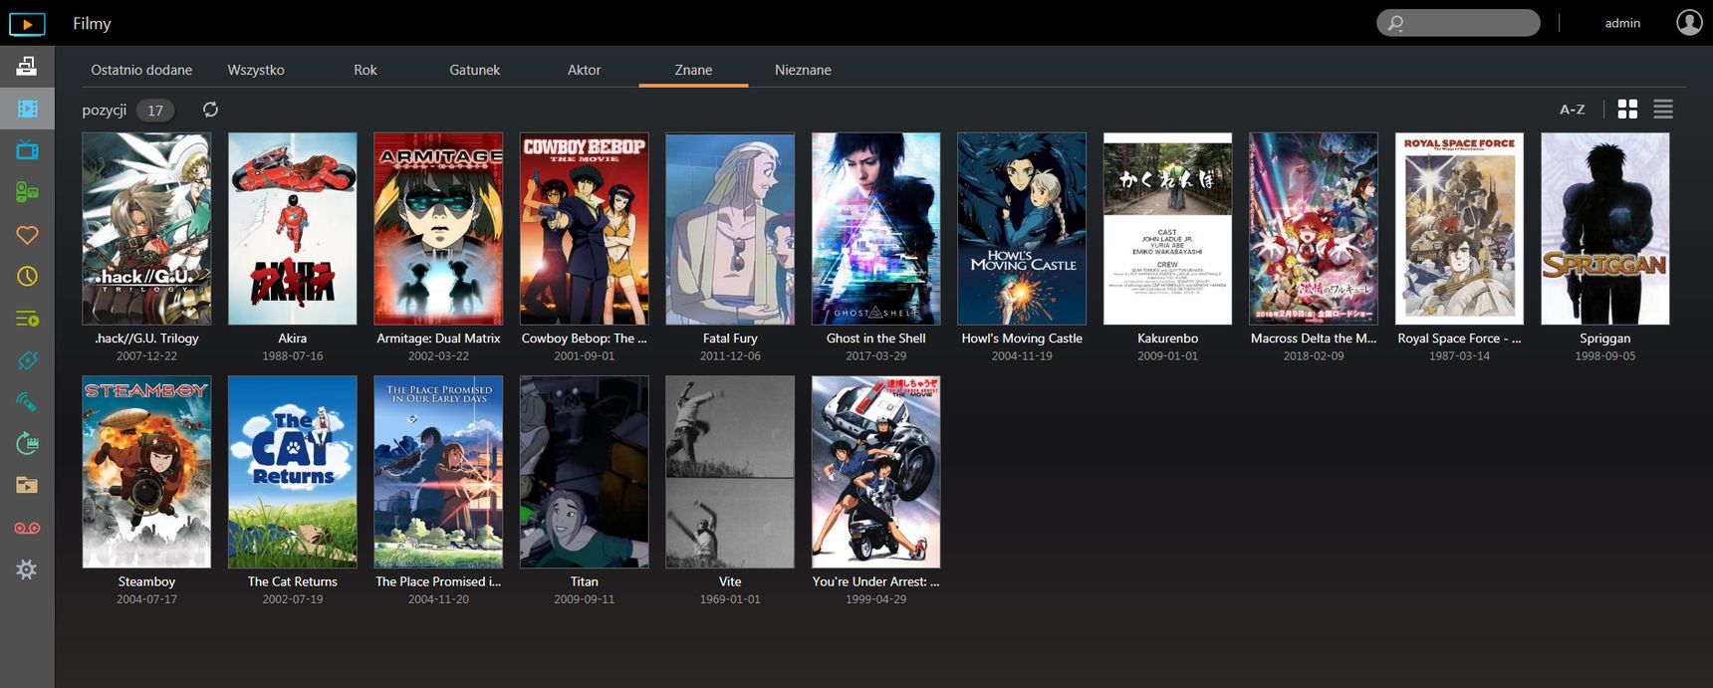Click the date 1969-01-01 under Vite
The image size is (1713, 688).
(730, 599)
